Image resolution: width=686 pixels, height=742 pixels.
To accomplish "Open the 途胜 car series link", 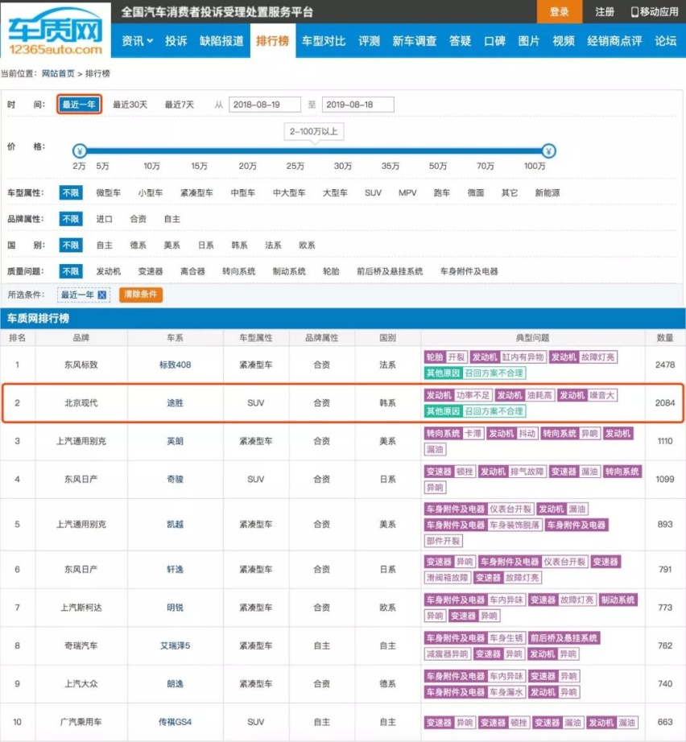I will pyautogui.click(x=176, y=403).
